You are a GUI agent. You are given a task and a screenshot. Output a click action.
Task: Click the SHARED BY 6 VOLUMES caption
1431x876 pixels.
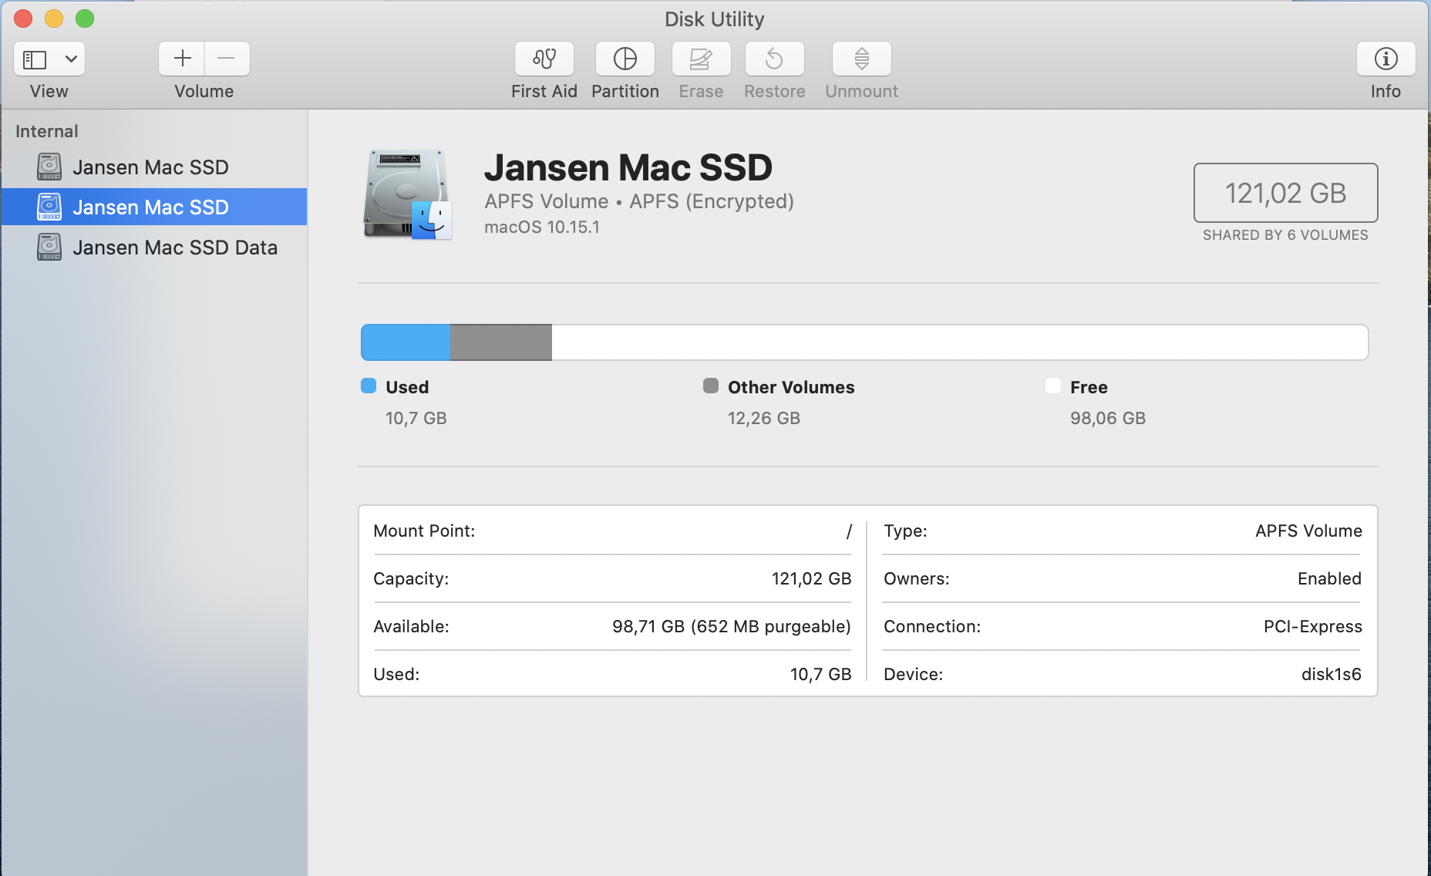[1286, 235]
